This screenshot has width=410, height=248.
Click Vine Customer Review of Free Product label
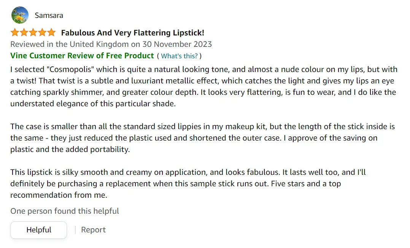[x=82, y=56]
